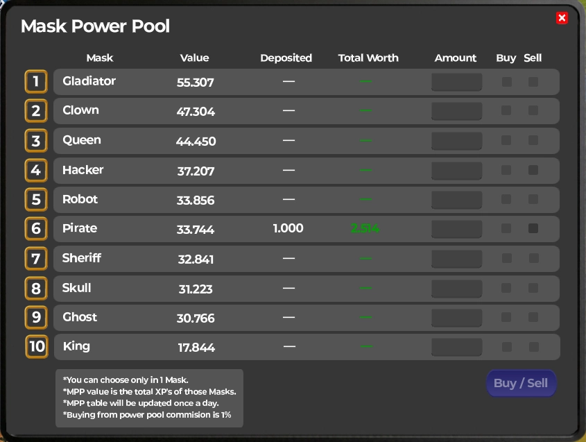Close the Mask Power Pool dialog

tap(562, 18)
